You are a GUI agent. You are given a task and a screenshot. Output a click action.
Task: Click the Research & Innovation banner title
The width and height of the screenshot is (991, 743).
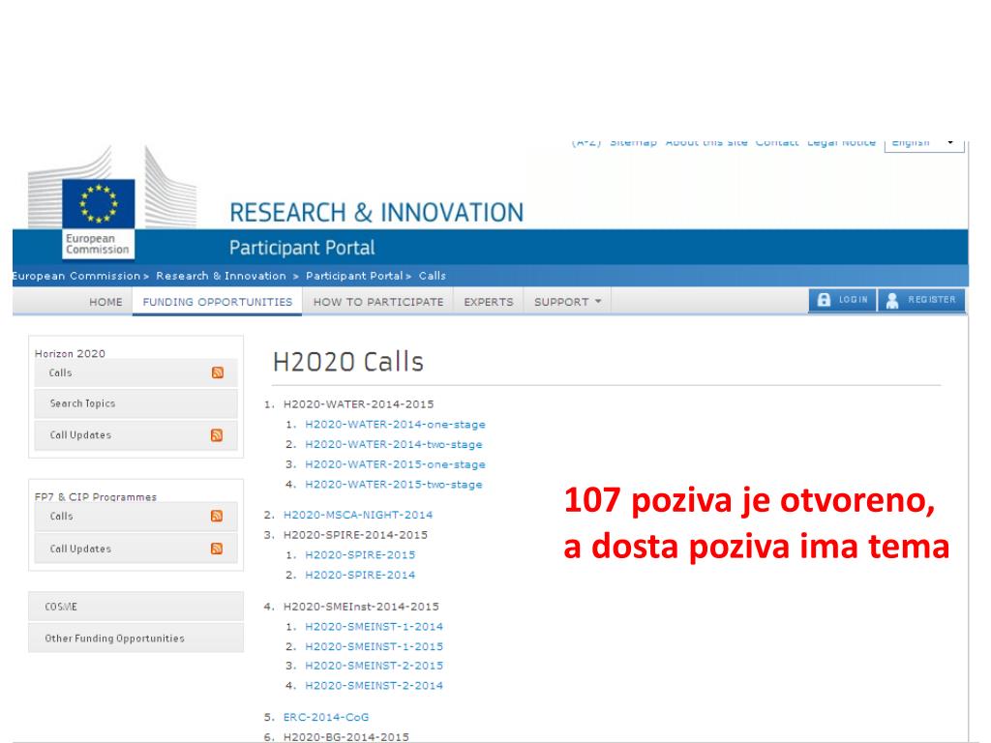click(376, 213)
